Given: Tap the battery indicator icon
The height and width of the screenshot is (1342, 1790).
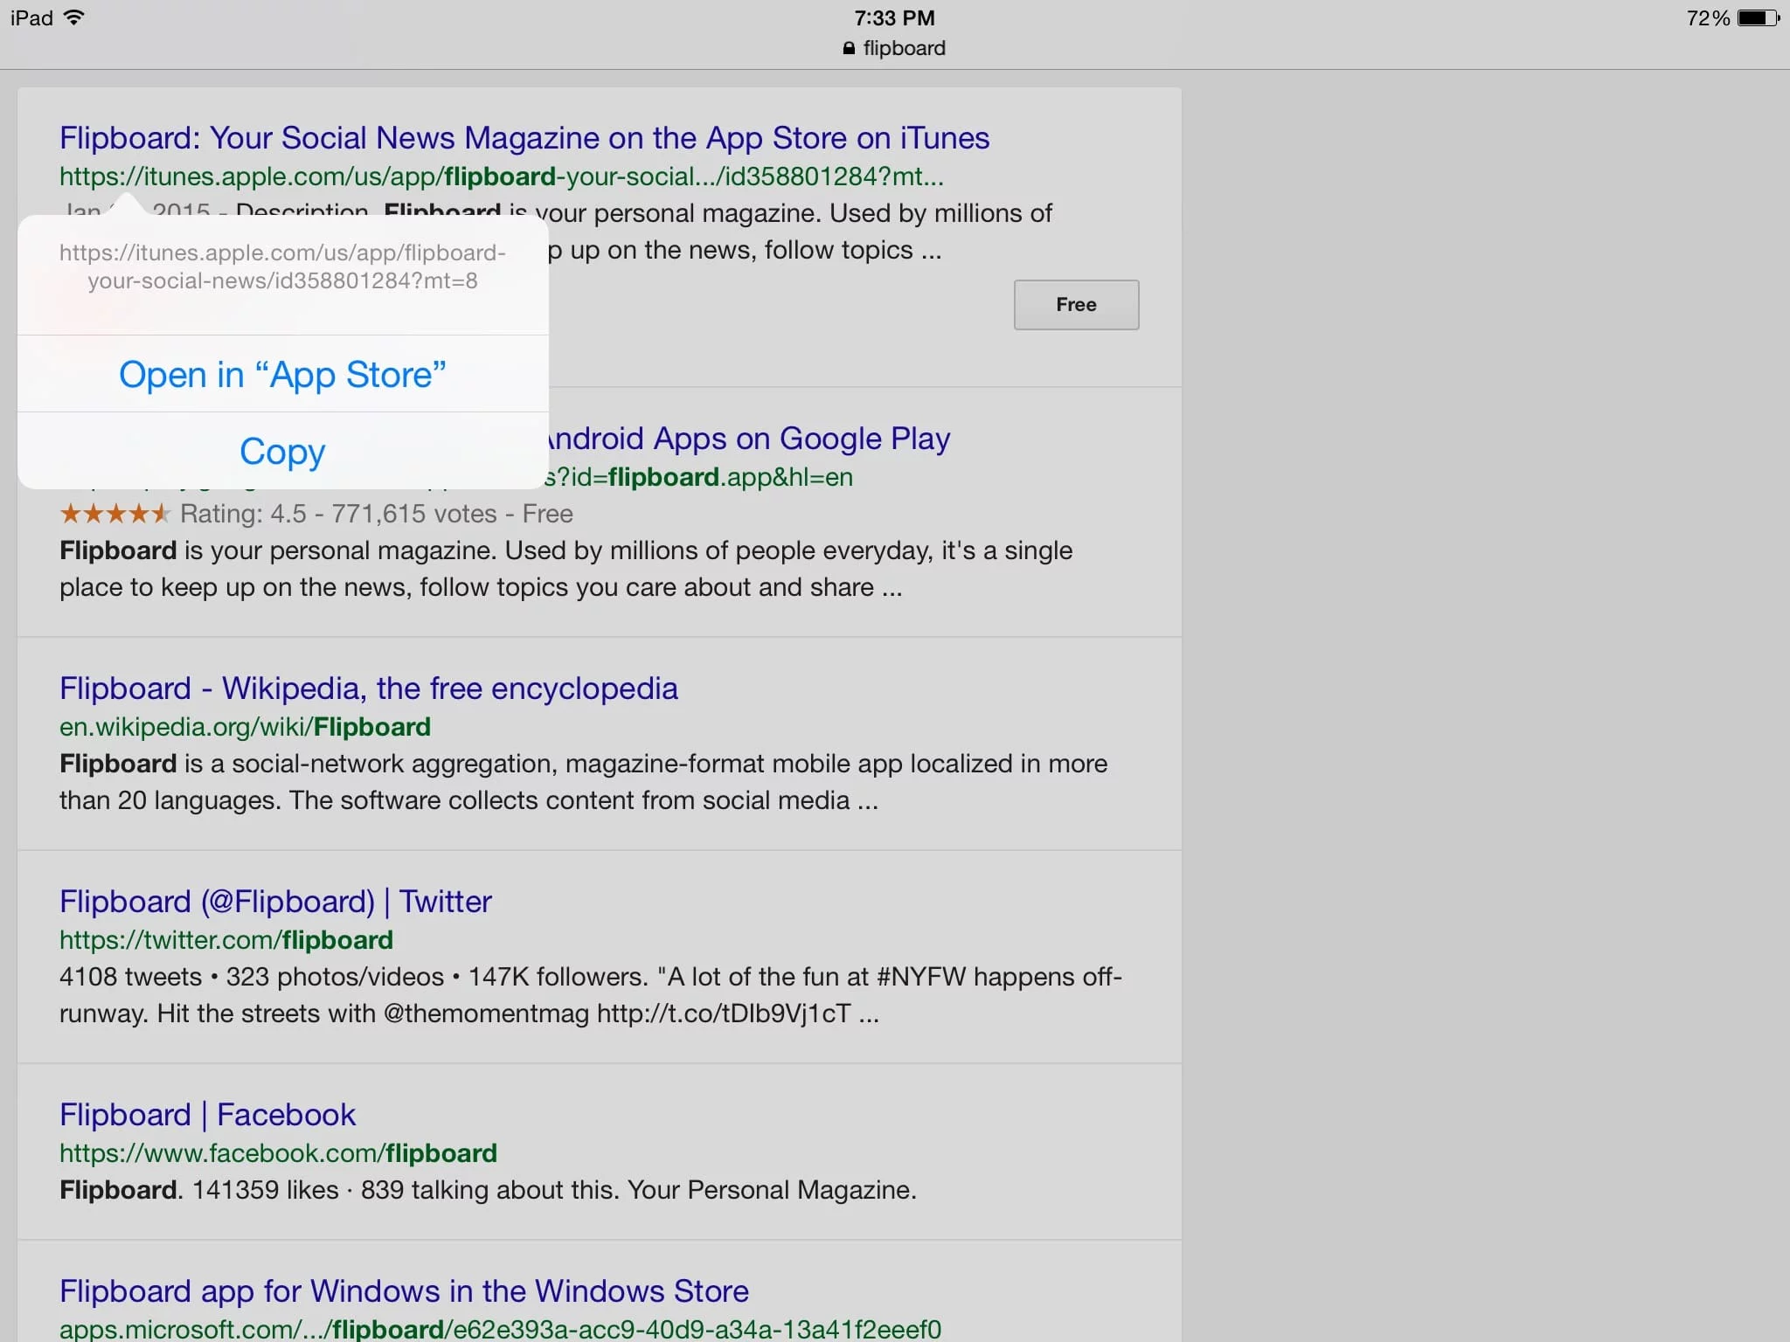Looking at the screenshot, I should [x=1759, y=18].
